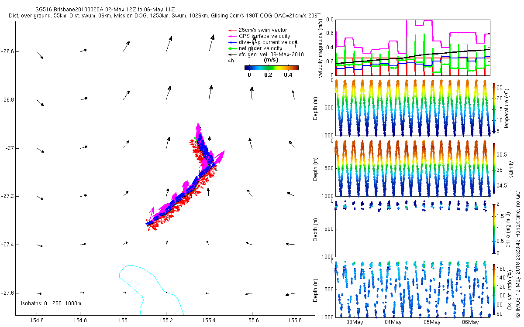524x327 pixels.
Task: Click the 'salinity' colorbar label
Action: (x=511, y=169)
